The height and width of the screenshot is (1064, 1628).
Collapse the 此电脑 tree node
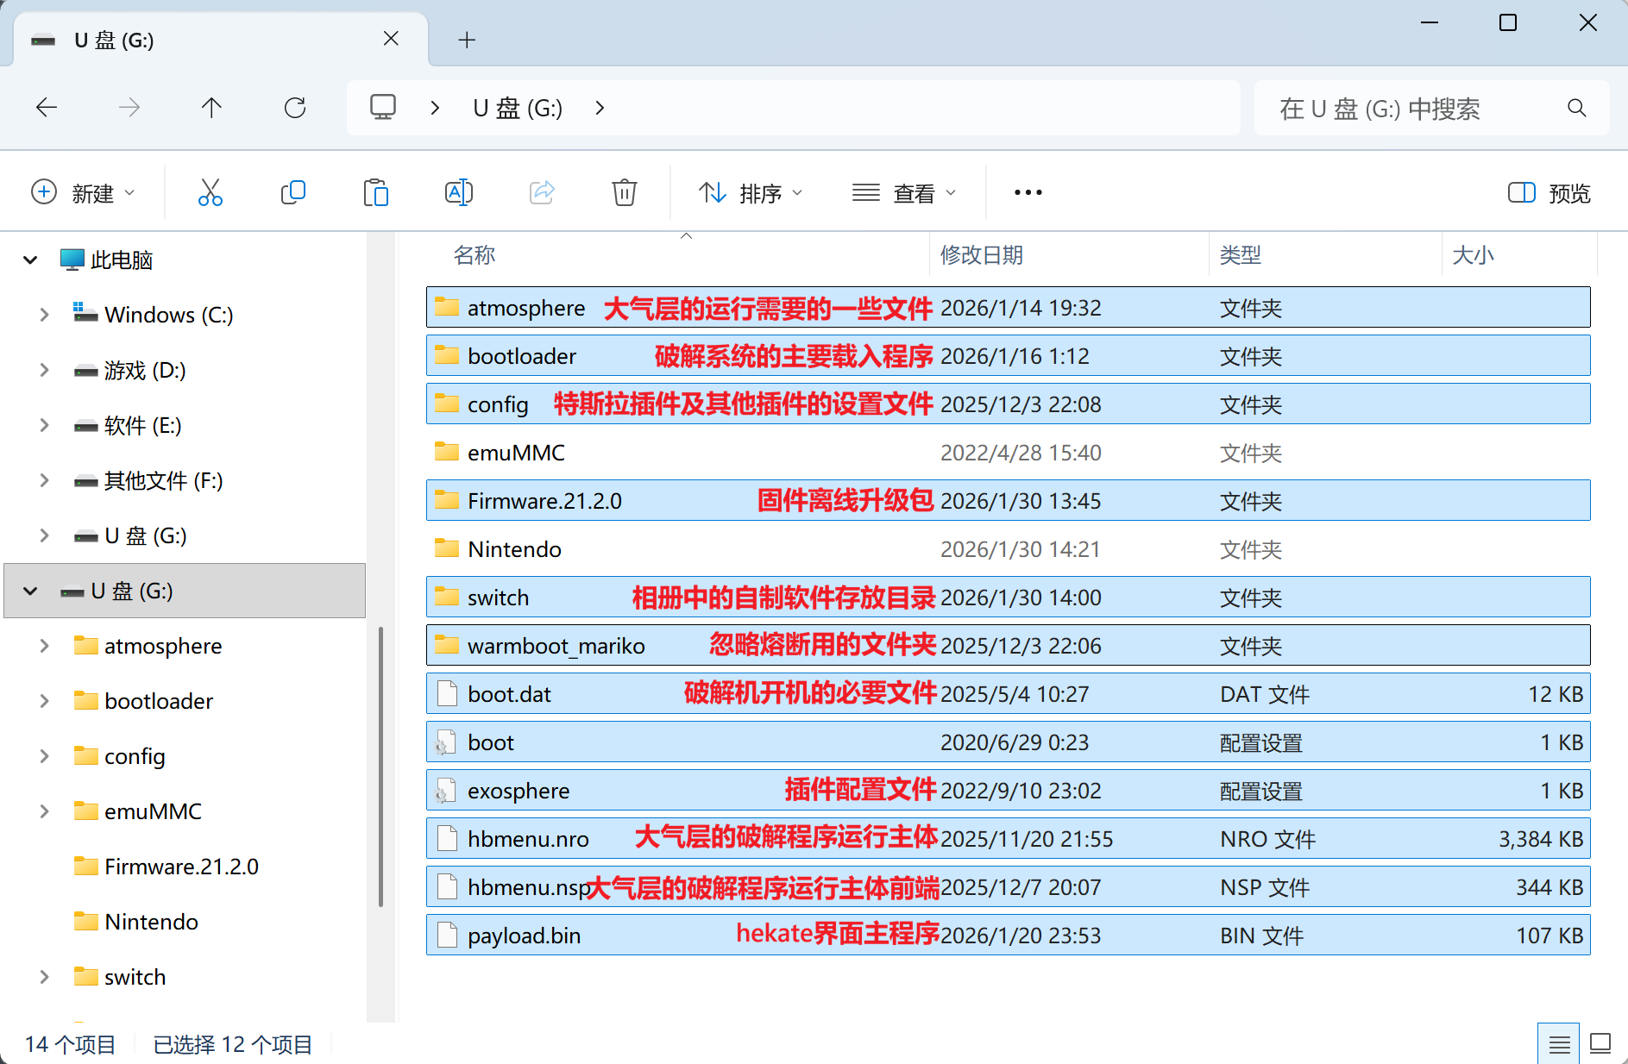coord(30,260)
